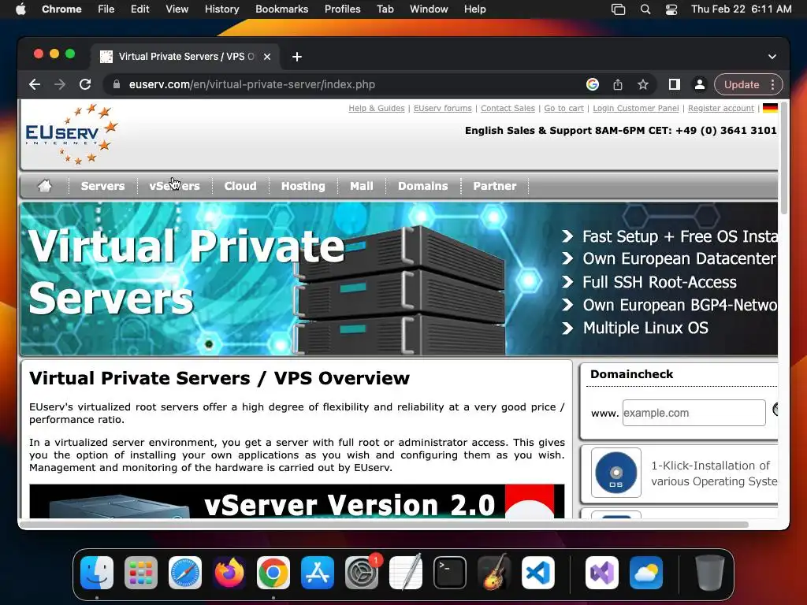Expand the tab search chevron

[772, 57]
